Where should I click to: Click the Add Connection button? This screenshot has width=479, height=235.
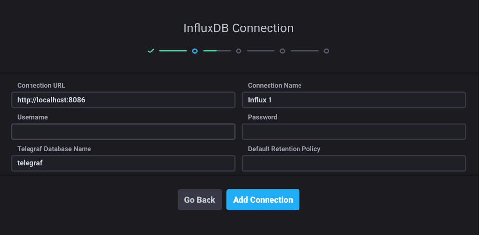point(263,200)
